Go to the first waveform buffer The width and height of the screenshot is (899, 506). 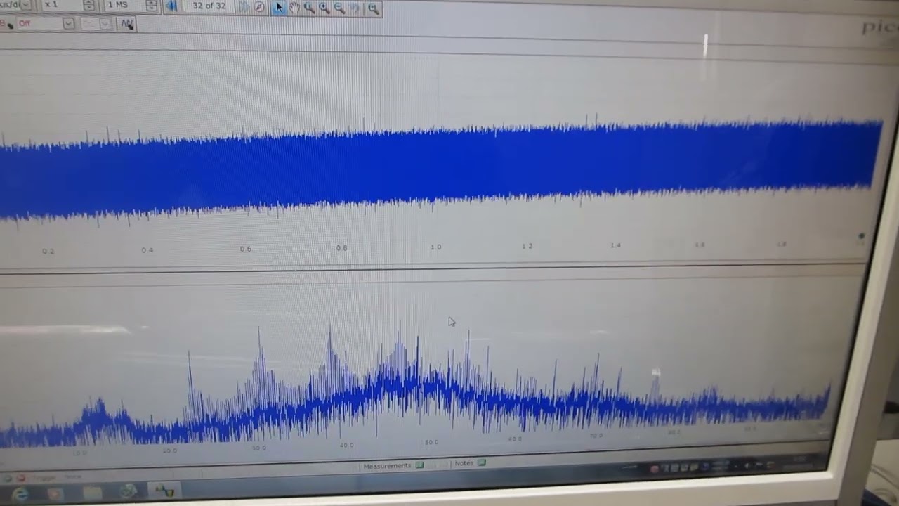click(171, 6)
